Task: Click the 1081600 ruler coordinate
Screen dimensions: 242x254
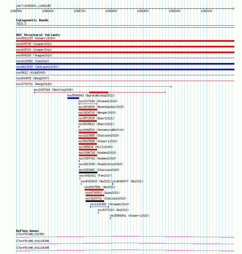Action: point(48,11)
